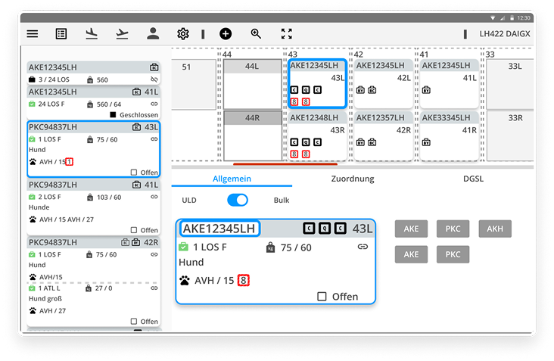The image size is (554, 361).
Task: Click the zoom magnifier icon
Action: point(256,33)
